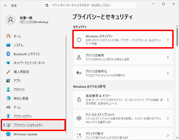Screen dimensions: 179x140
Task: Click the paintbrush personalization icon
Action: tap(8, 72)
